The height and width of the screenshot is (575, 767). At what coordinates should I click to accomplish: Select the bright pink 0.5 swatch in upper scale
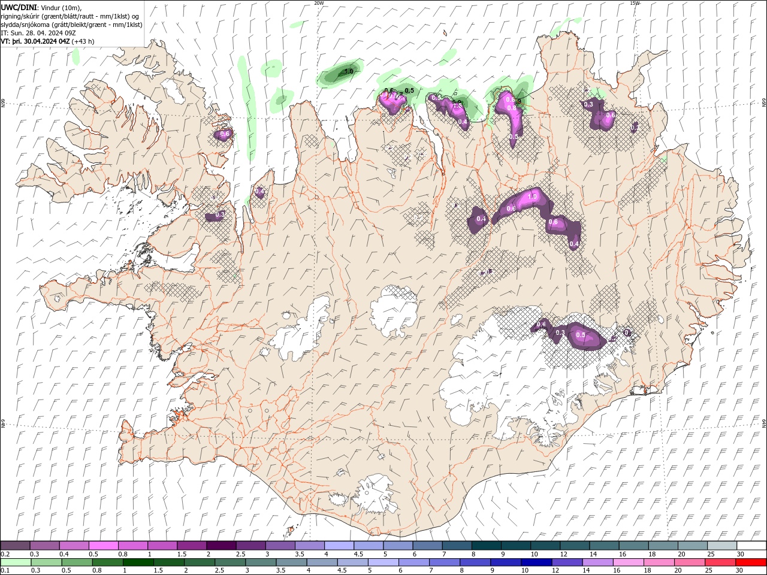tap(104, 546)
